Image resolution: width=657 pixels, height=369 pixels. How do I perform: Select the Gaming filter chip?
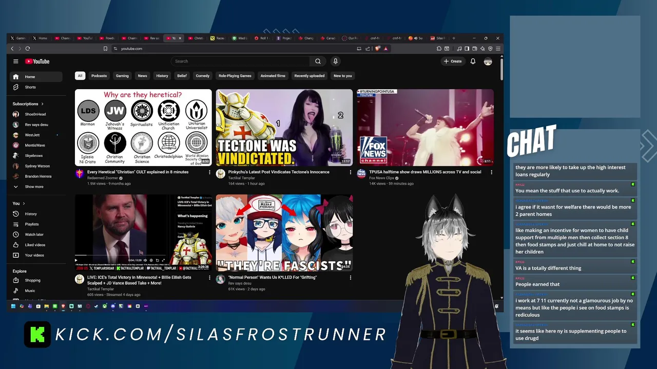pos(122,76)
